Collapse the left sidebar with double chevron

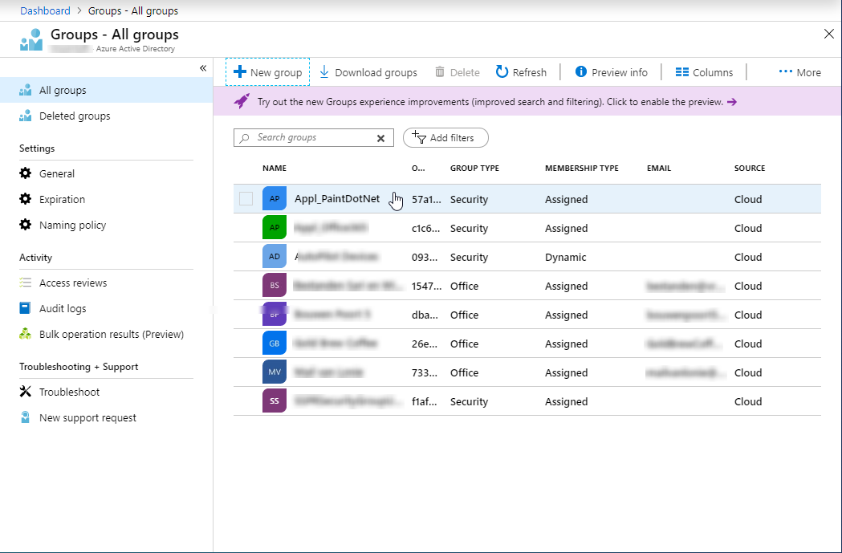[x=203, y=68]
